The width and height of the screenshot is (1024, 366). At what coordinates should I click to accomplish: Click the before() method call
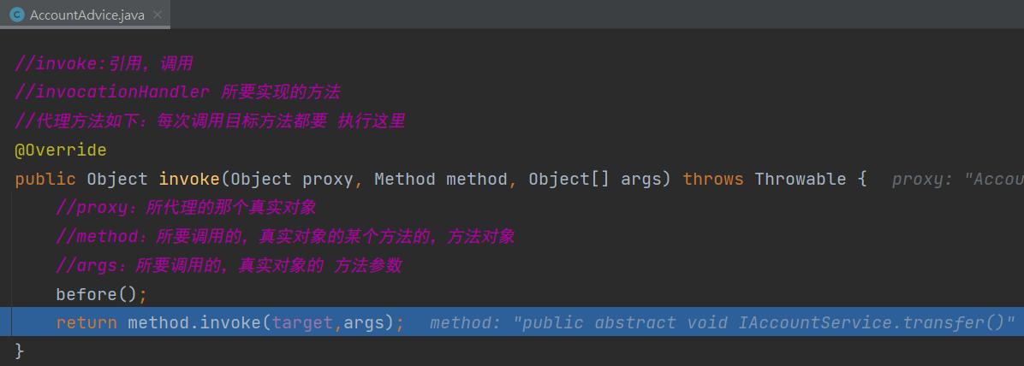point(101,294)
